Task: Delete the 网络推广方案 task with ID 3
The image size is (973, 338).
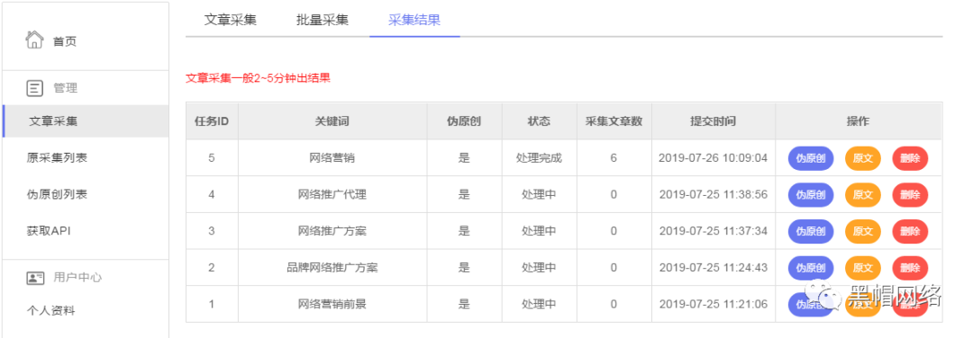Action: (x=910, y=232)
